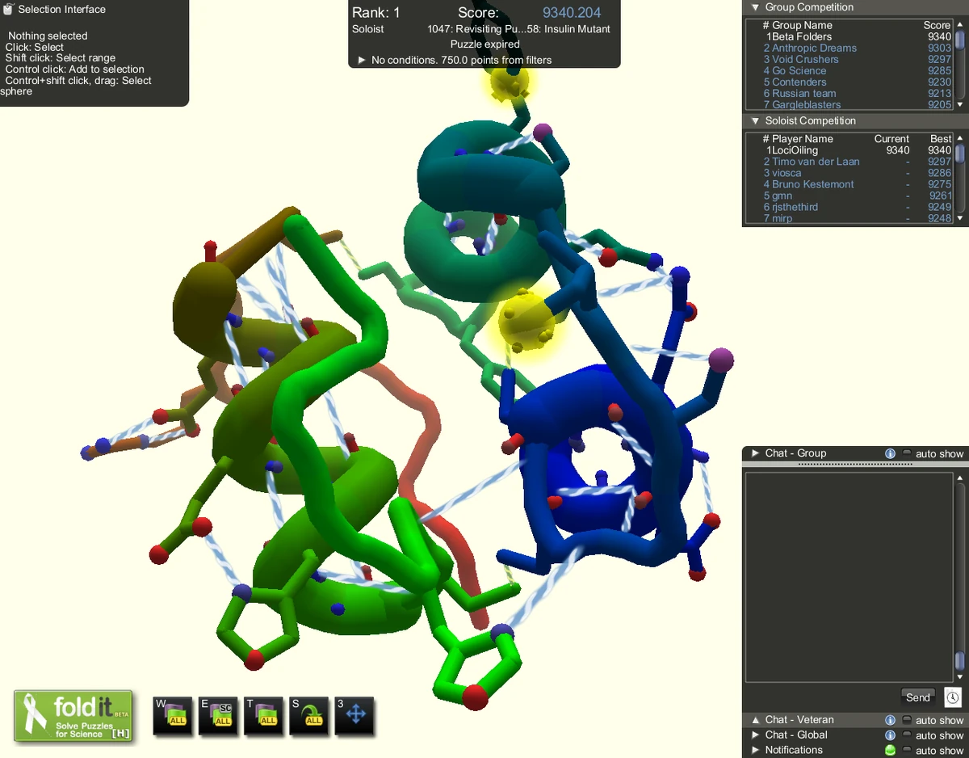The width and height of the screenshot is (969, 758).
Task: Toggle auto show for Chat - Global
Action: pos(907,735)
